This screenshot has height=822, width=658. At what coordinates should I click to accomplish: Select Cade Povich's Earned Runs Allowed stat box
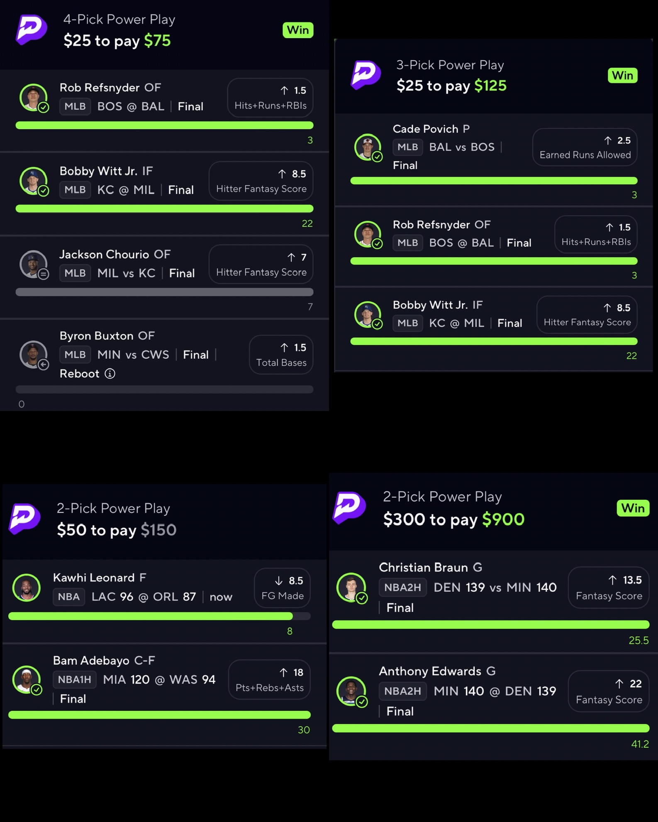(x=585, y=147)
